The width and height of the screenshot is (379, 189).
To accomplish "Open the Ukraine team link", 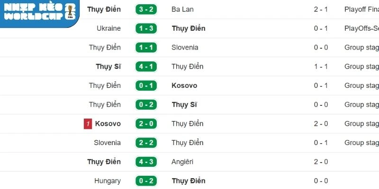I will (x=108, y=28).
